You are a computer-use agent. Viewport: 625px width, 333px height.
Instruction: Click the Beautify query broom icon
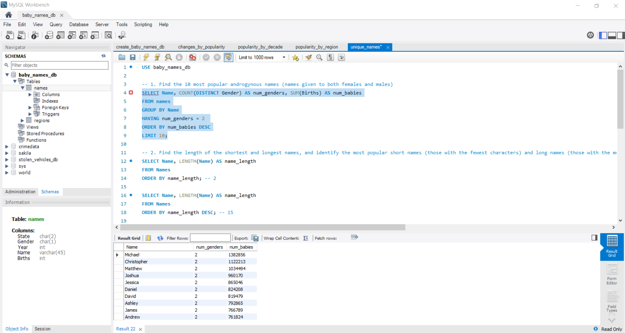click(x=308, y=57)
